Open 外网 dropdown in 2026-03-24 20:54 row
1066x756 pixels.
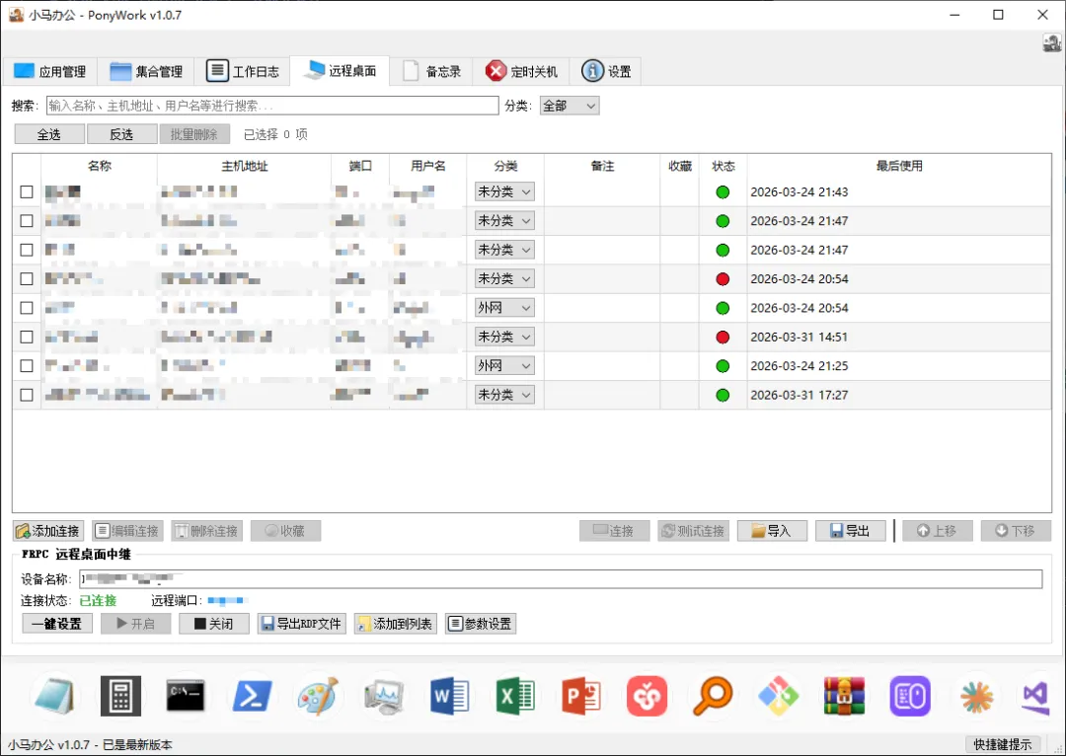point(504,308)
